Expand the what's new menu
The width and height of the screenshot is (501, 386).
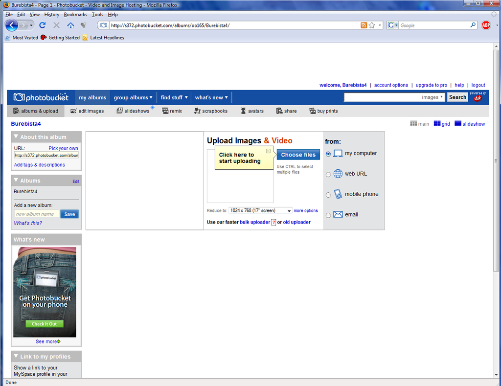(211, 97)
